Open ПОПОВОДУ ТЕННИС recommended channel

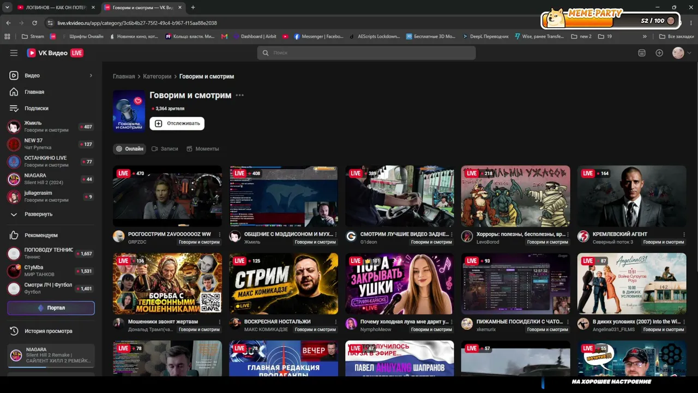(x=51, y=253)
